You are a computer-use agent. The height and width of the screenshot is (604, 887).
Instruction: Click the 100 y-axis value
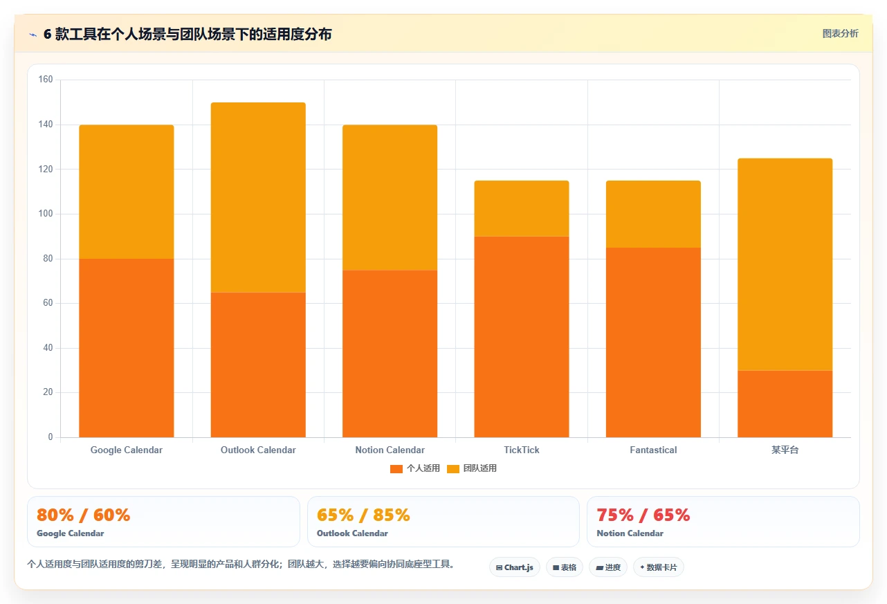(46, 214)
